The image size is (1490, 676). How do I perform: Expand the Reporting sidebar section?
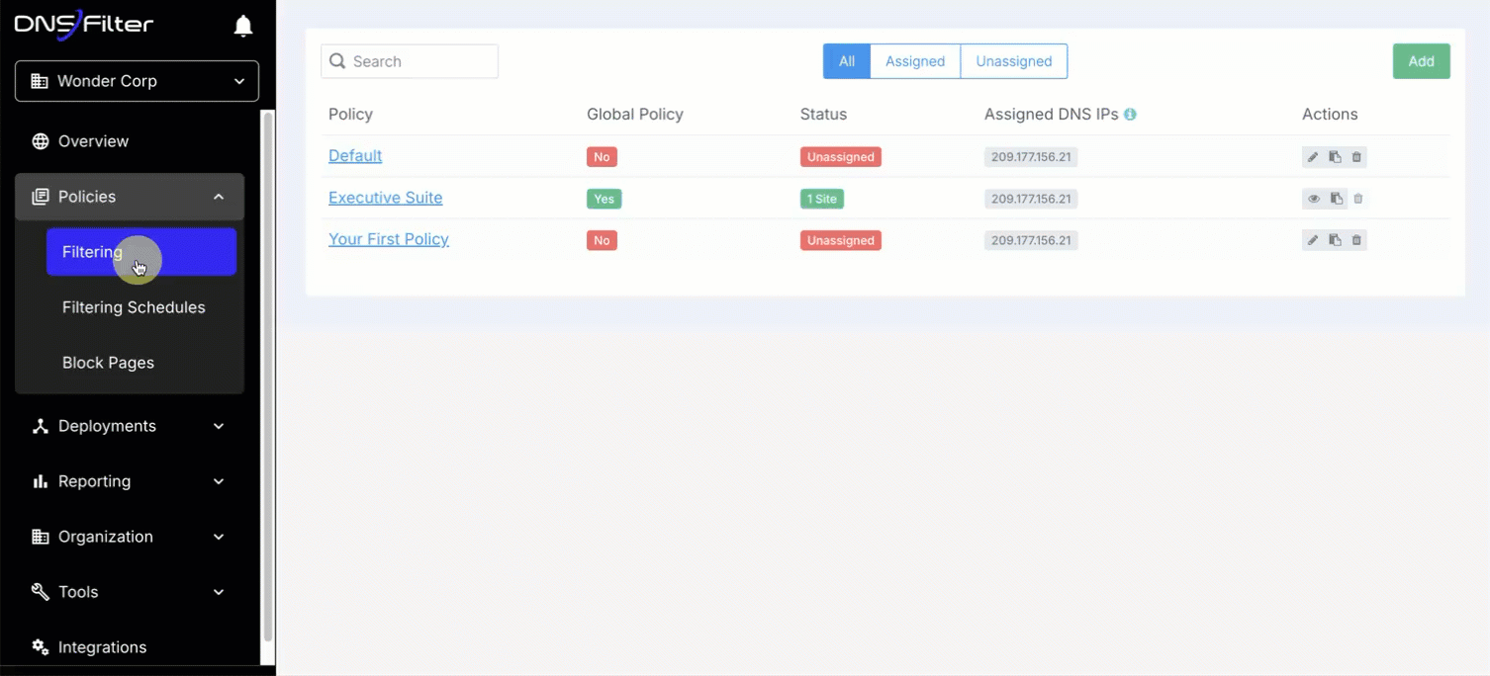click(x=129, y=481)
